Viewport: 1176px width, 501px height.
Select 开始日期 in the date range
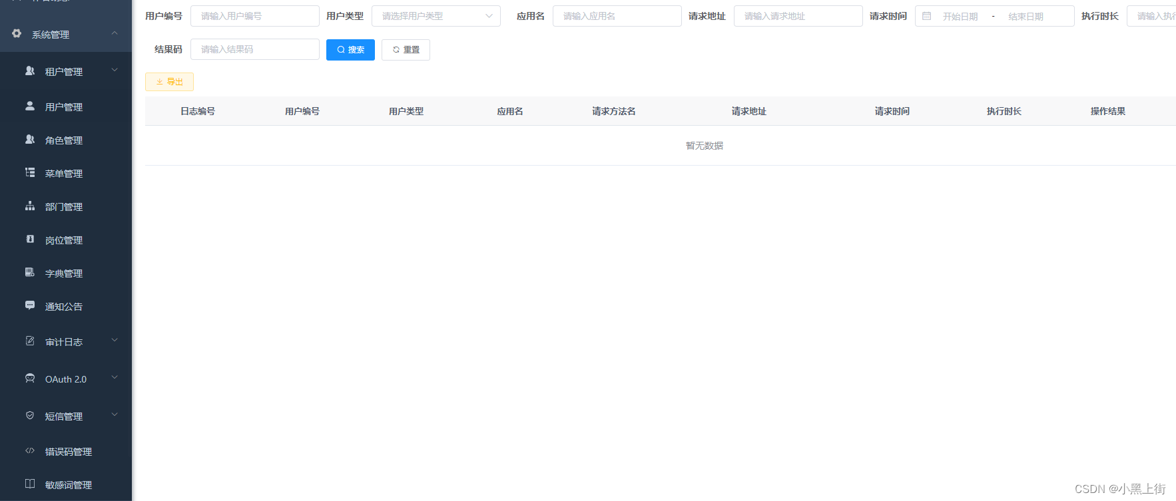tap(960, 17)
